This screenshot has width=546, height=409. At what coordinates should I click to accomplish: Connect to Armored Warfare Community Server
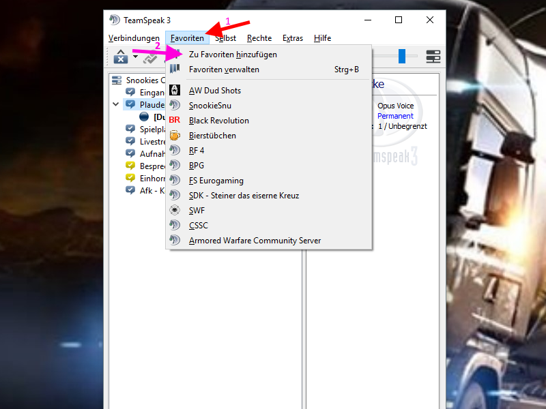pyautogui.click(x=255, y=241)
